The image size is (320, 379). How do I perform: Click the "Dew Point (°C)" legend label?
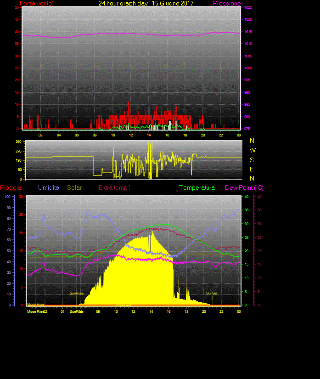pos(244,187)
